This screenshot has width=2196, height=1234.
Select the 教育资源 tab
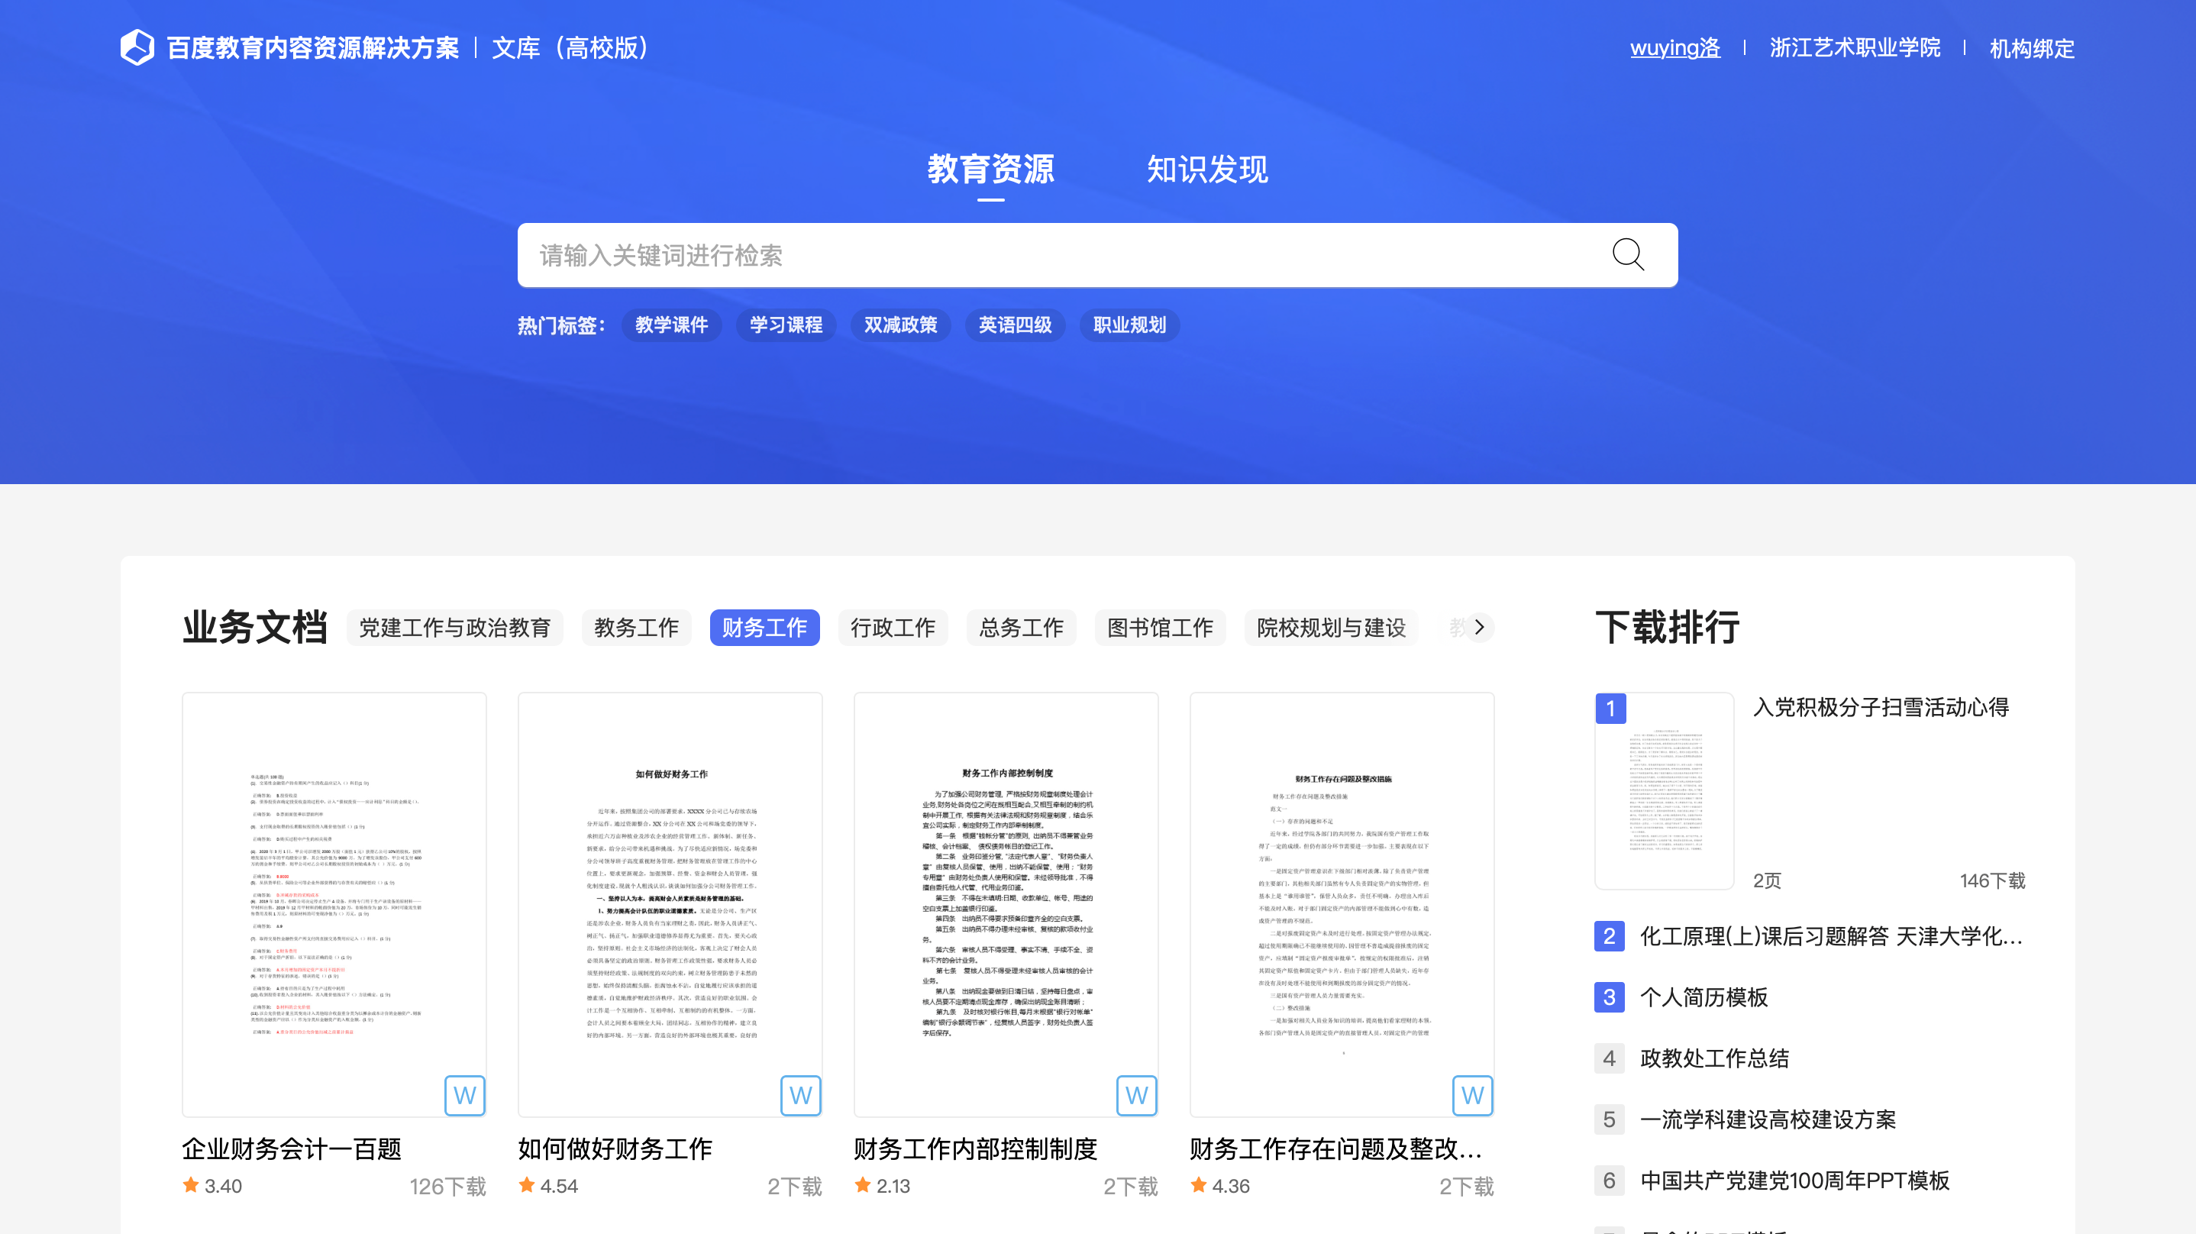(990, 170)
